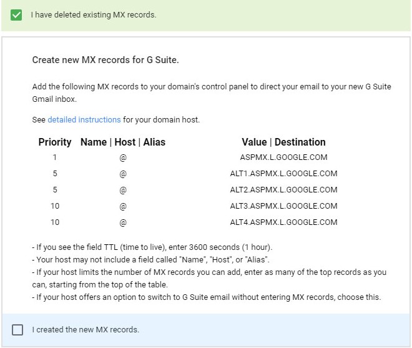This screenshot has height=348, width=412.
Task: Click the Create new MX records heading
Action: [105, 60]
